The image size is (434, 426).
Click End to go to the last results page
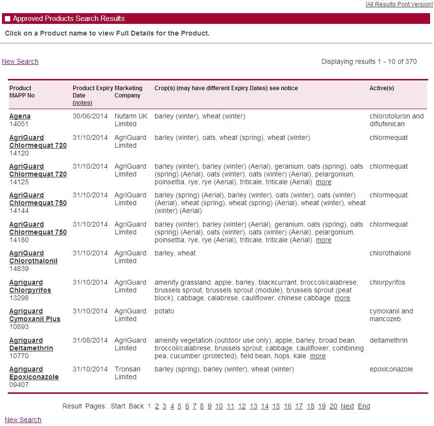364,406
